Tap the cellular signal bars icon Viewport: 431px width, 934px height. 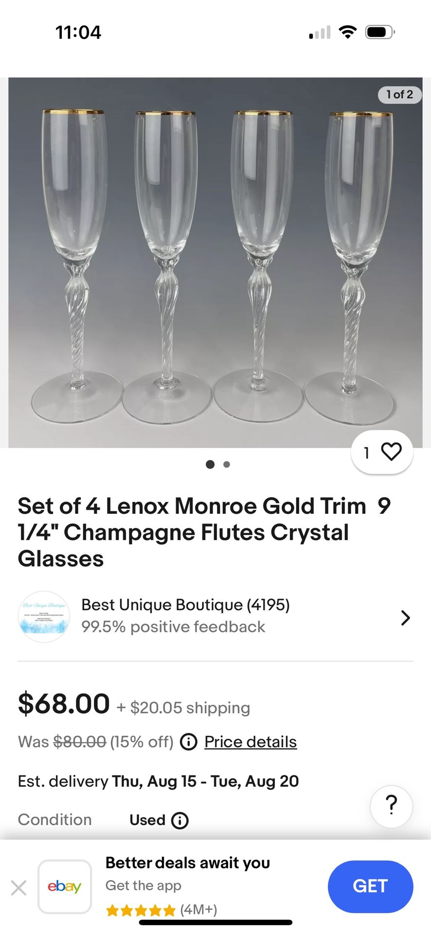tap(320, 33)
